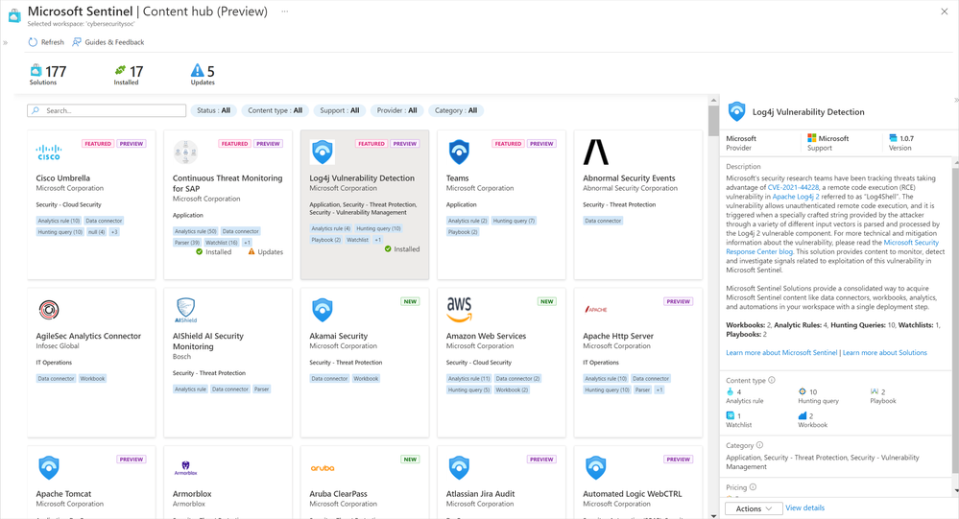959x519 pixels.
Task: Click the Solutions bag icon
Action: click(36, 70)
